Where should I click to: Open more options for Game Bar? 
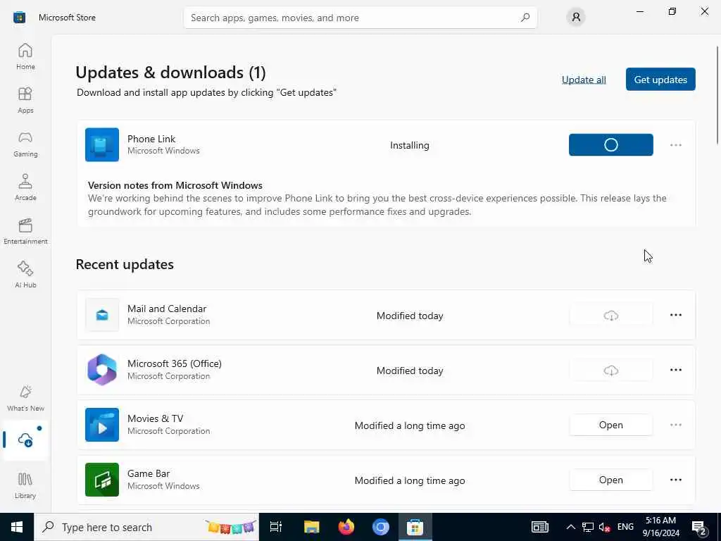click(675, 480)
